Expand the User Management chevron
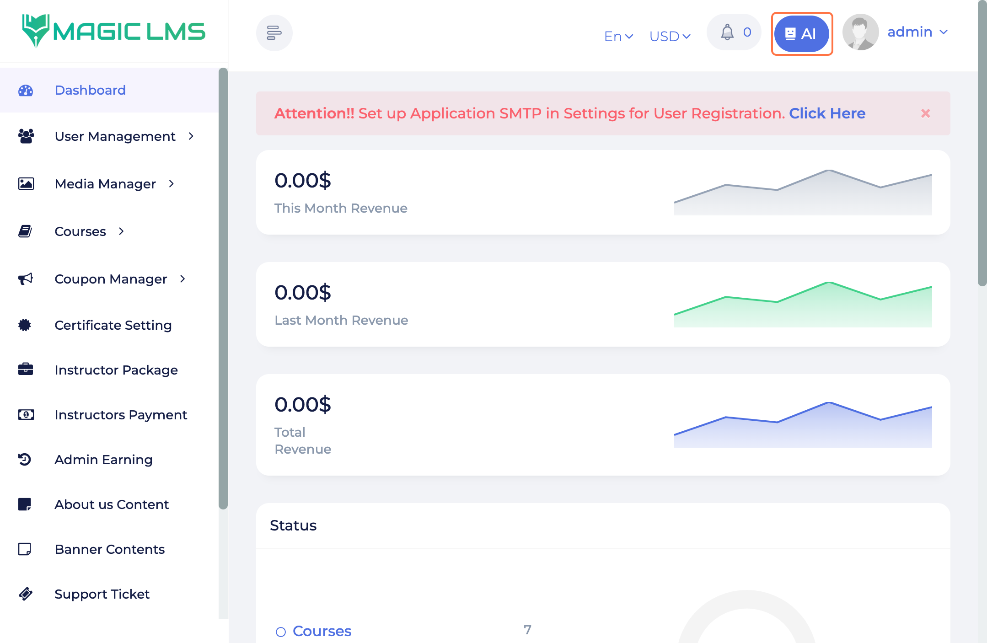 coord(191,136)
